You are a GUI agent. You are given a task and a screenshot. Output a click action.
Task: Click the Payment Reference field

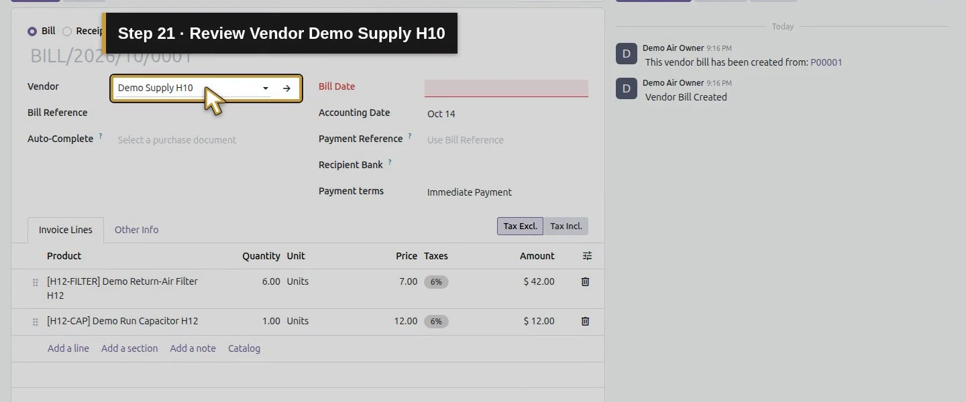(506, 140)
